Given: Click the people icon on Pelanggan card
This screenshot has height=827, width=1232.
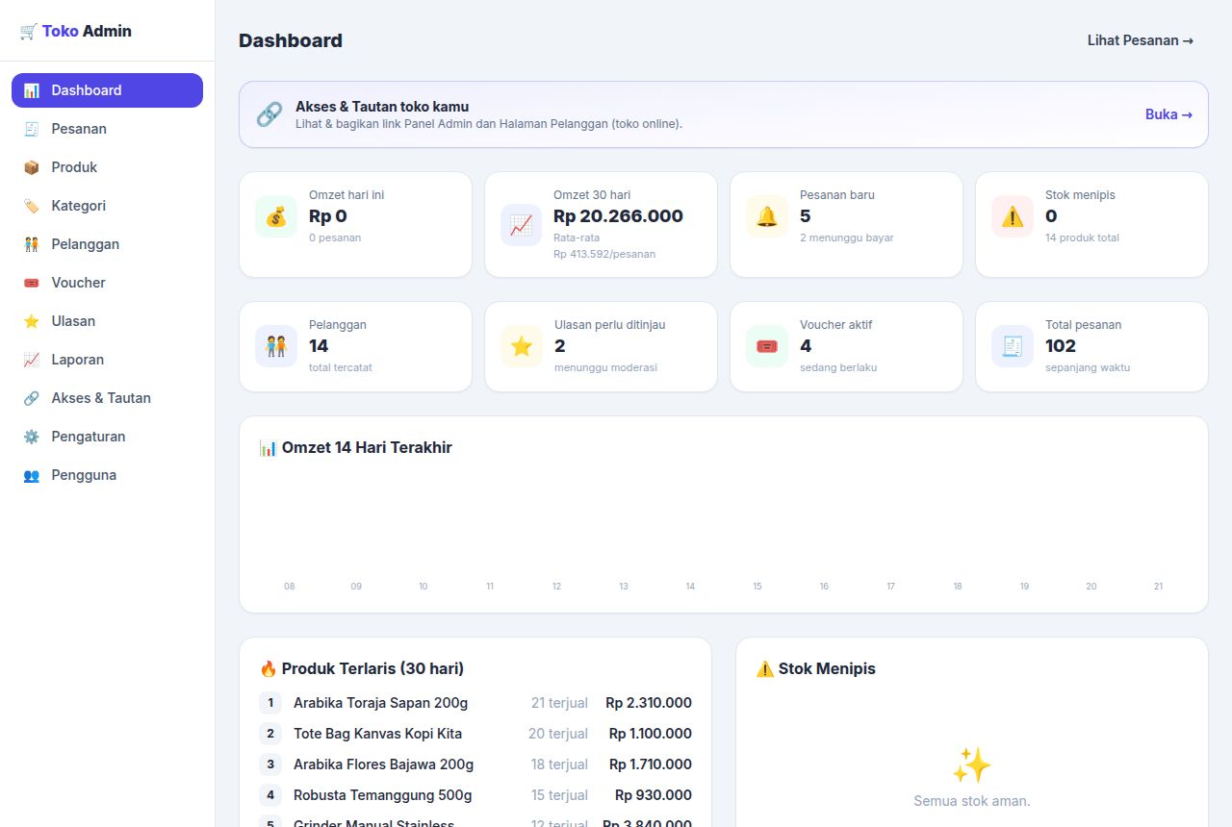Looking at the screenshot, I should 276,346.
